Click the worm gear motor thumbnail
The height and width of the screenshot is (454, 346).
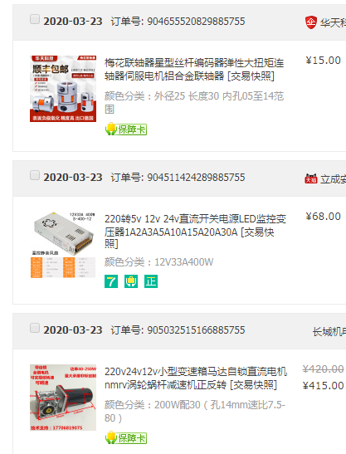point(63,398)
